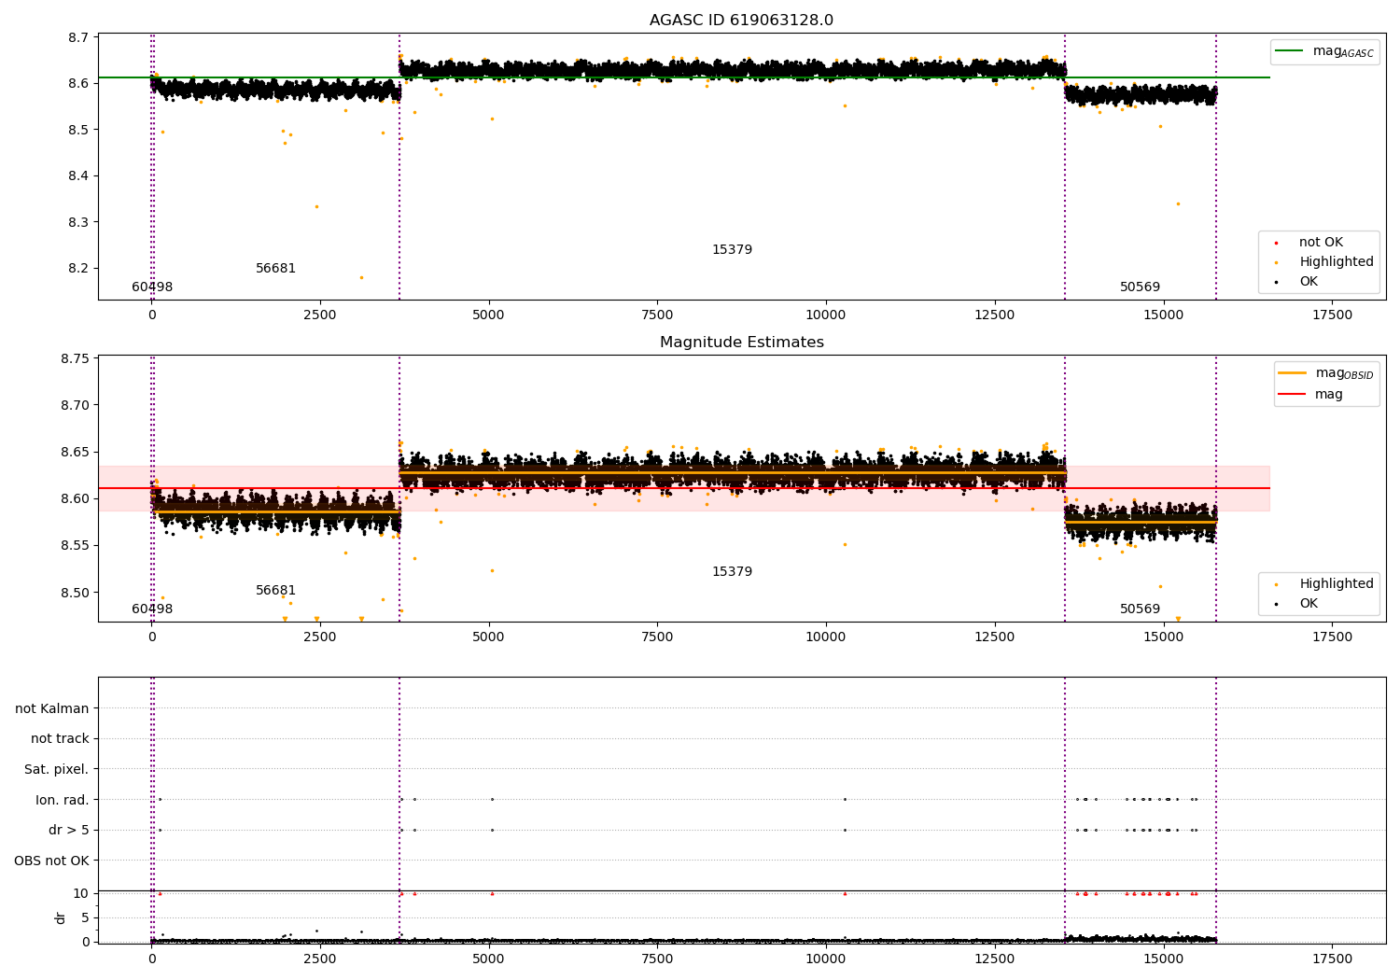The height and width of the screenshot is (980, 1400).
Task: Click the 8.65 y-axis tick label
Action: (x=76, y=453)
